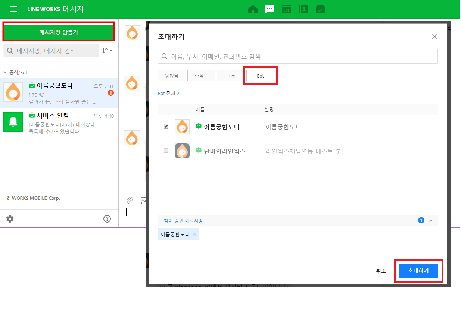Switch to the VIP/팀 tab

[172, 76]
